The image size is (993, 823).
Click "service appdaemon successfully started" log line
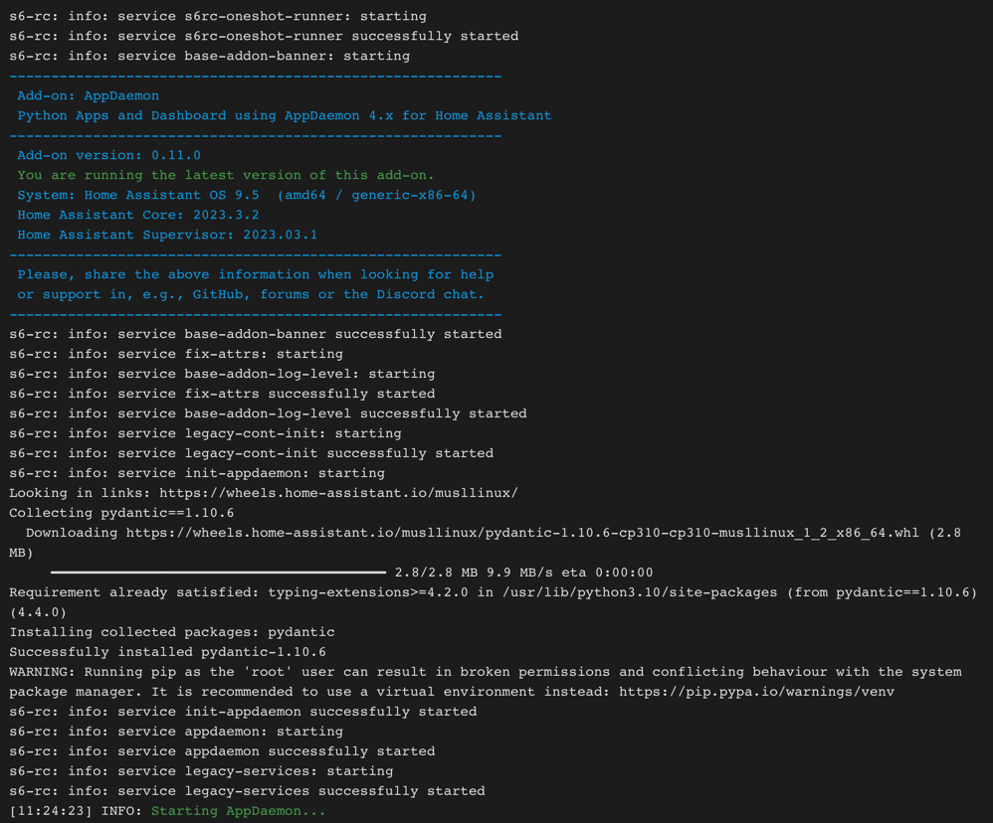click(x=222, y=751)
